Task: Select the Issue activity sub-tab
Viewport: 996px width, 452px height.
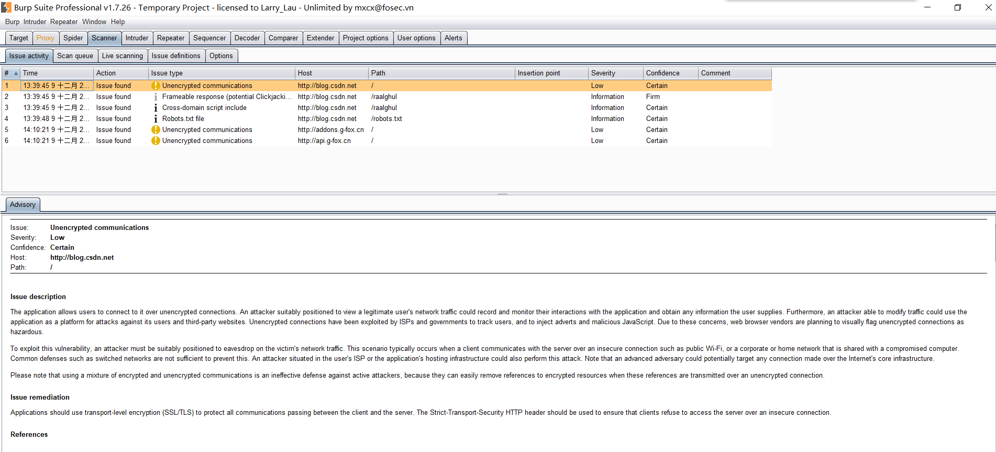Action: click(x=29, y=56)
